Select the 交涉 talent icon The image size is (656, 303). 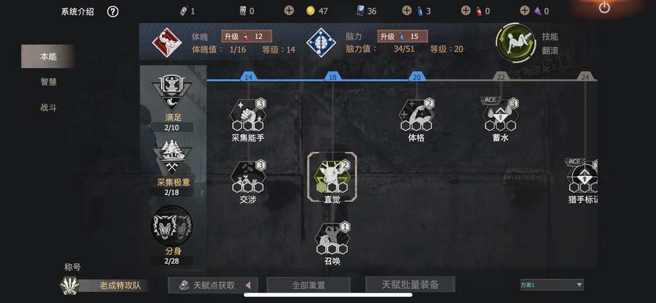(248, 177)
